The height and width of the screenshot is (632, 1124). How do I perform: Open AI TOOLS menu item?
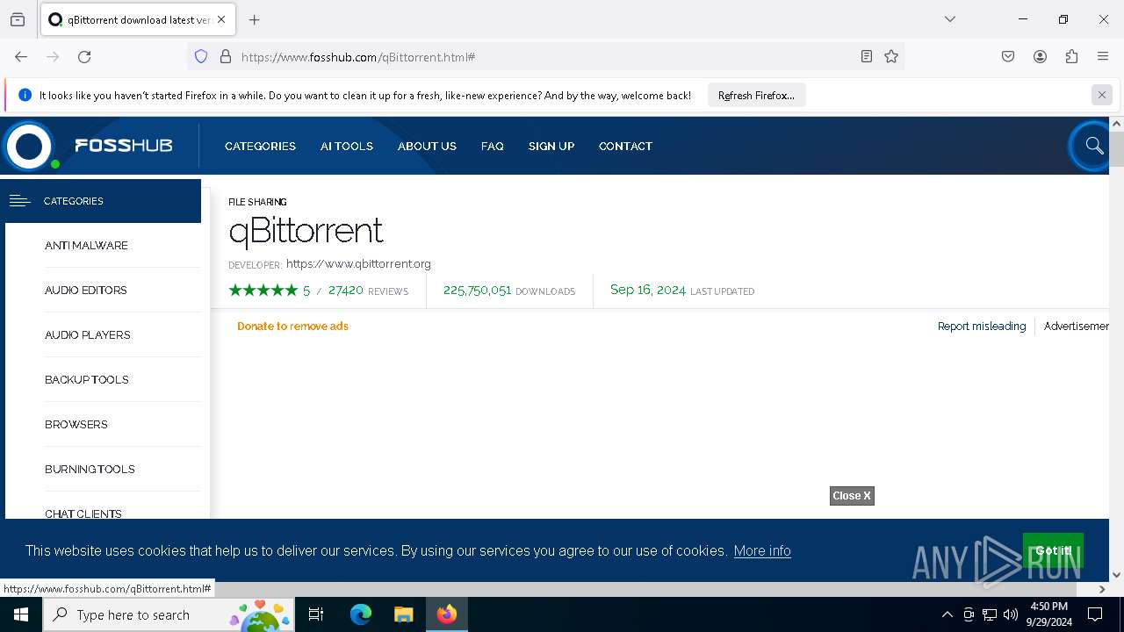click(x=347, y=147)
